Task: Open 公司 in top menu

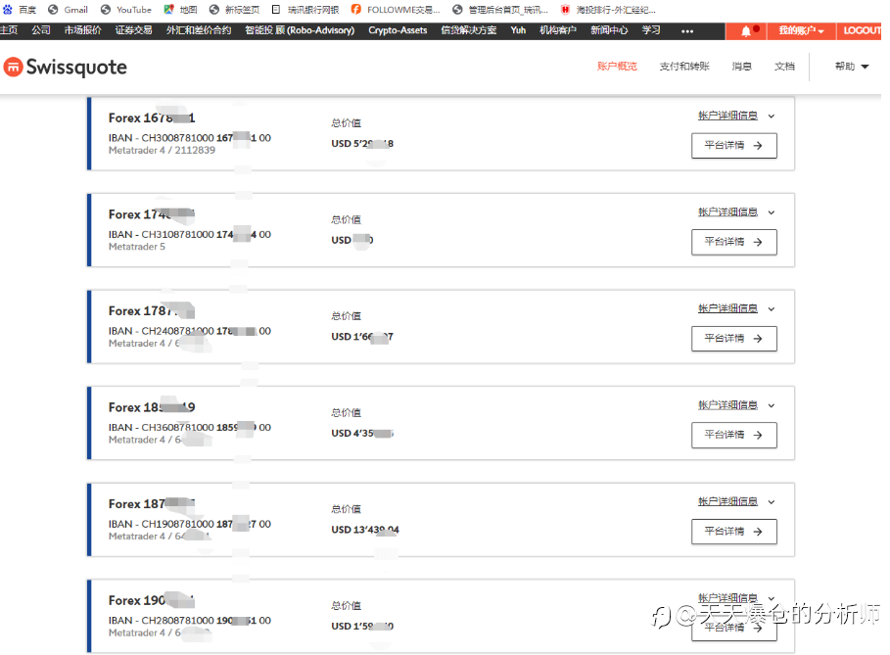Action: (x=41, y=30)
